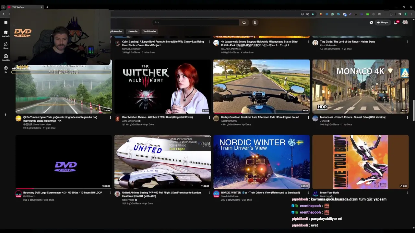Select the yüklenenler filter chip
Image resolution: width=415 pixels, height=233 pixels.
116,31
